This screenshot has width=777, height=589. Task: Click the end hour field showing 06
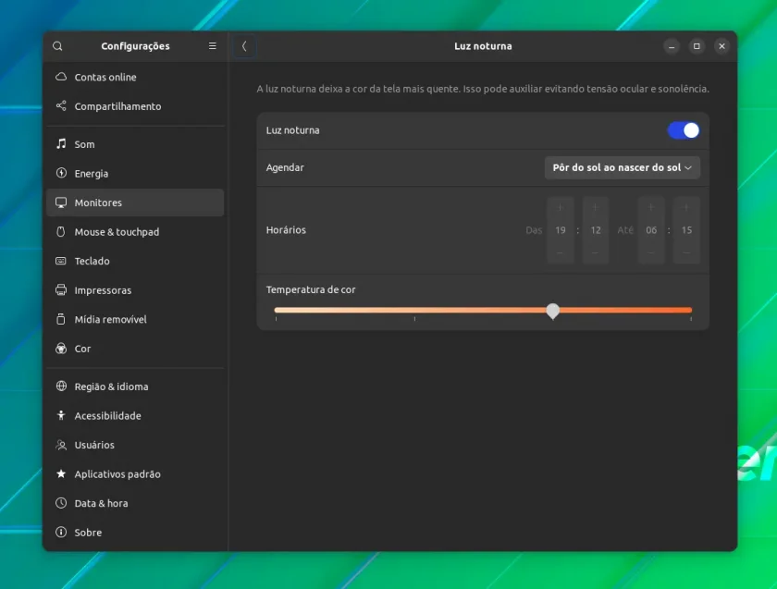tap(651, 230)
